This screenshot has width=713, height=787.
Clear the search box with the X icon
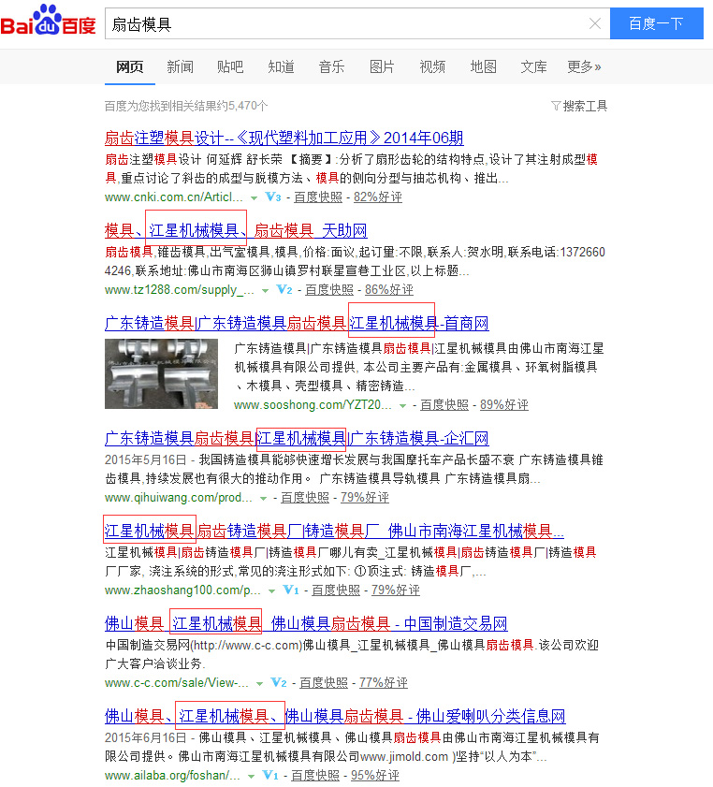coord(594,23)
